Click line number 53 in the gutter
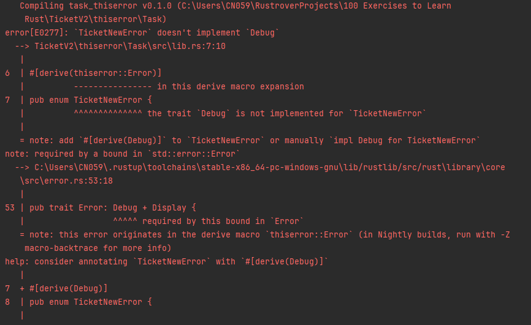This screenshot has width=531, height=325. click(x=10, y=207)
